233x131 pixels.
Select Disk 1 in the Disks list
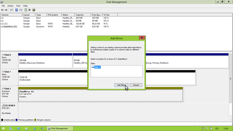pos(96,67)
